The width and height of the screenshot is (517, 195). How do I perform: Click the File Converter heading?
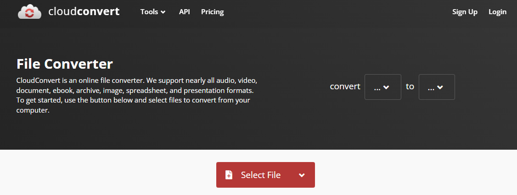65,64
